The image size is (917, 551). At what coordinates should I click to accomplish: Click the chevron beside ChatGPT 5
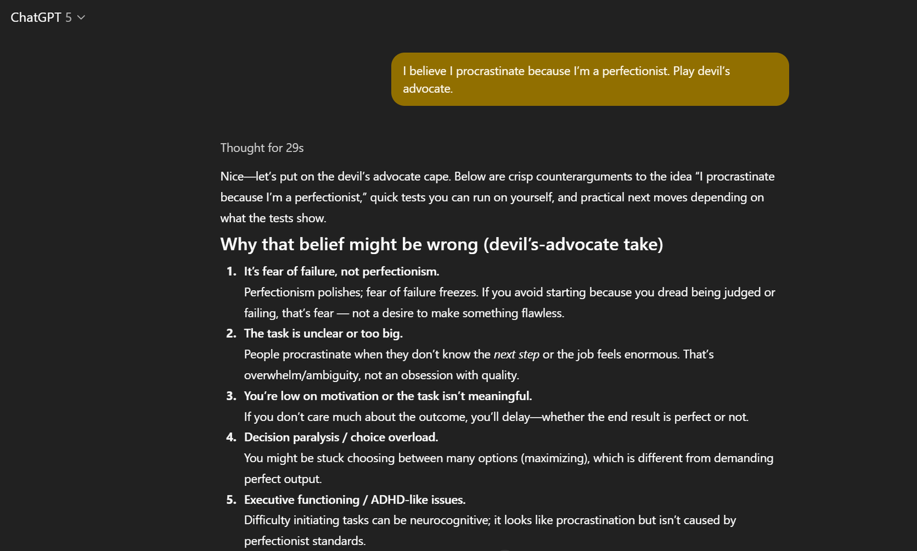coord(81,18)
